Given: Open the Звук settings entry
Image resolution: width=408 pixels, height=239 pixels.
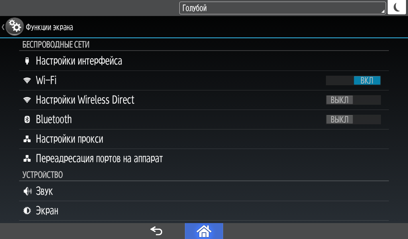Looking at the screenshot, I should (x=204, y=191).
